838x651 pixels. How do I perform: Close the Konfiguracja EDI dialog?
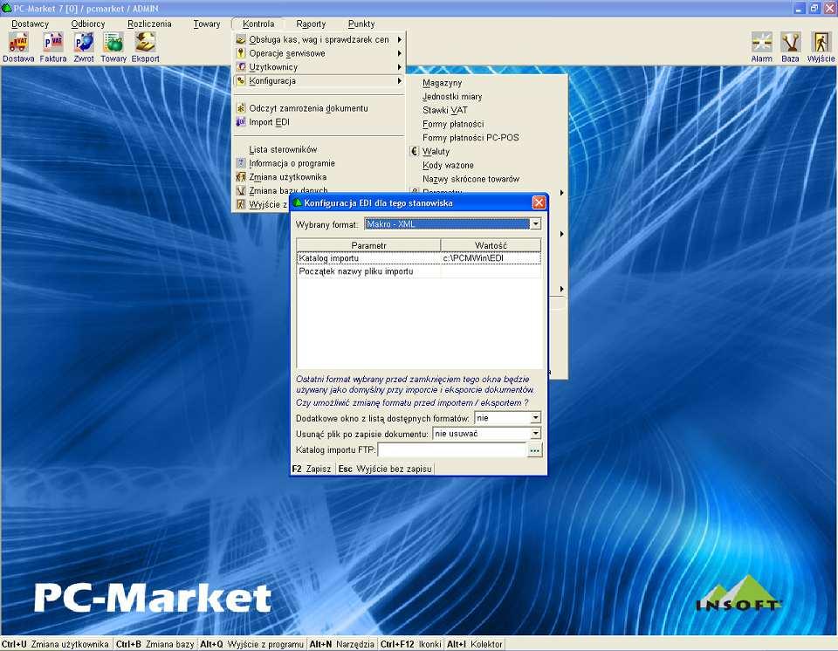tap(539, 202)
